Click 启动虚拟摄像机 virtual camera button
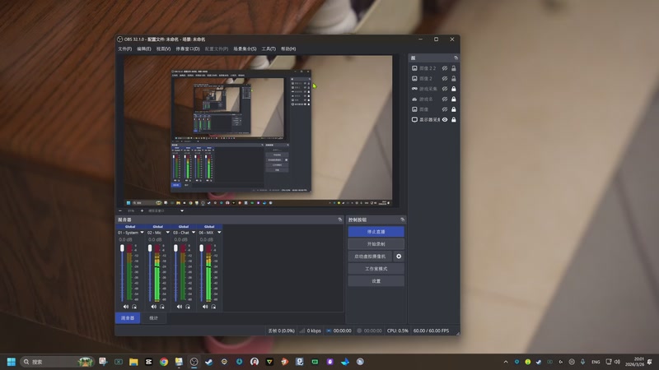The image size is (659, 370). (370, 257)
